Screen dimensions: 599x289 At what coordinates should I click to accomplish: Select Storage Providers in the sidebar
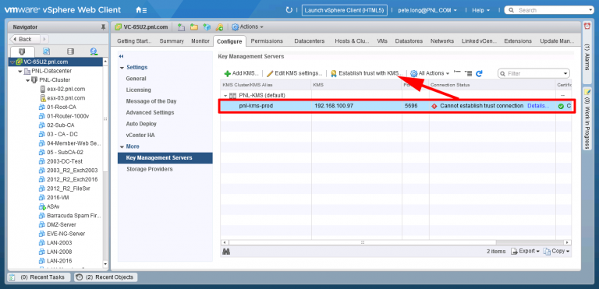tap(150, 169)
